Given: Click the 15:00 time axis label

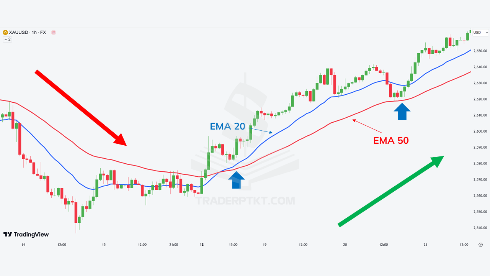Looking at the screenshot, I should click(233, 245).
